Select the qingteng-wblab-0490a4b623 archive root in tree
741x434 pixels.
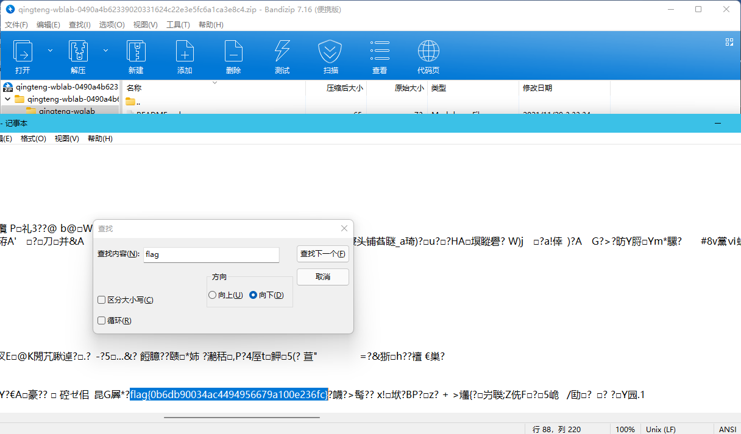pyautogui.click(x=61, y=87)
